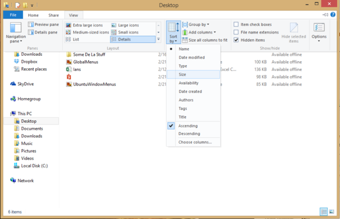Select Small icons layout
The height and width of the screenshot is (219, 340).
pyautogui.click(x=125, y=32)
